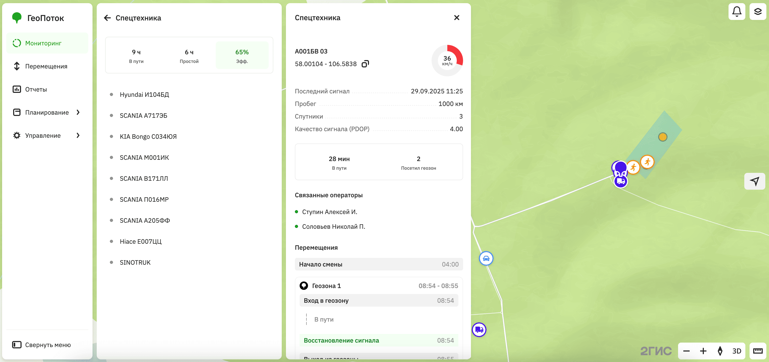
Task: Close the Спецтехника detail panel
Action: [457, 18]
